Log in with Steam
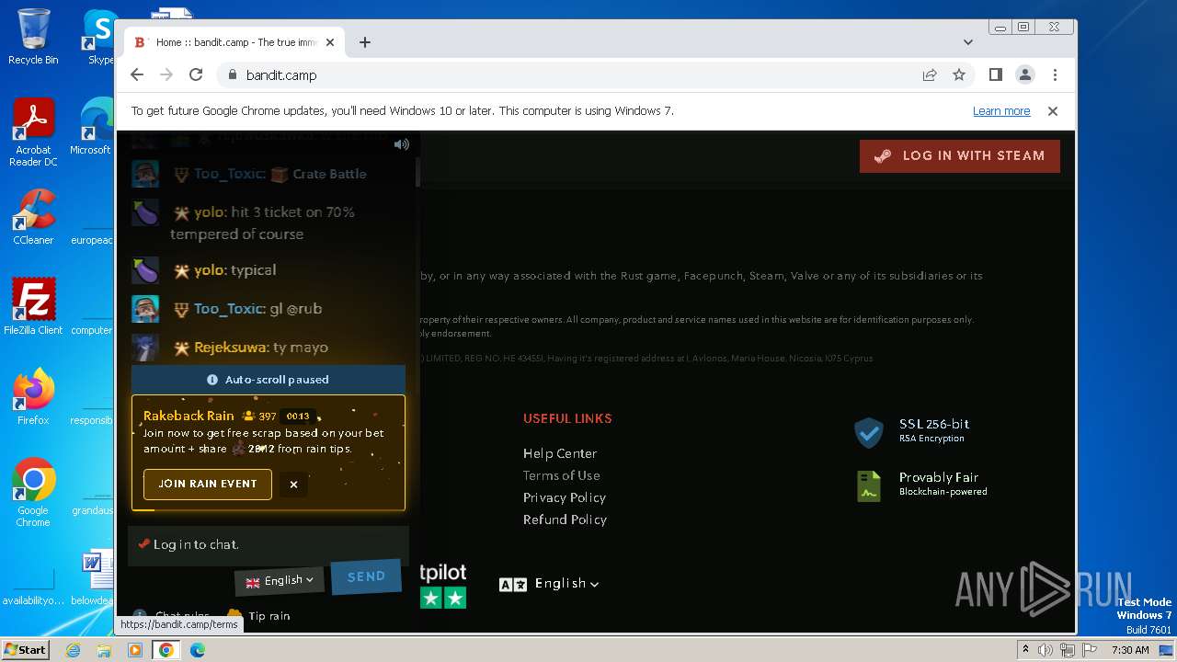The image size is (1177, 662). tap(960, 156)
